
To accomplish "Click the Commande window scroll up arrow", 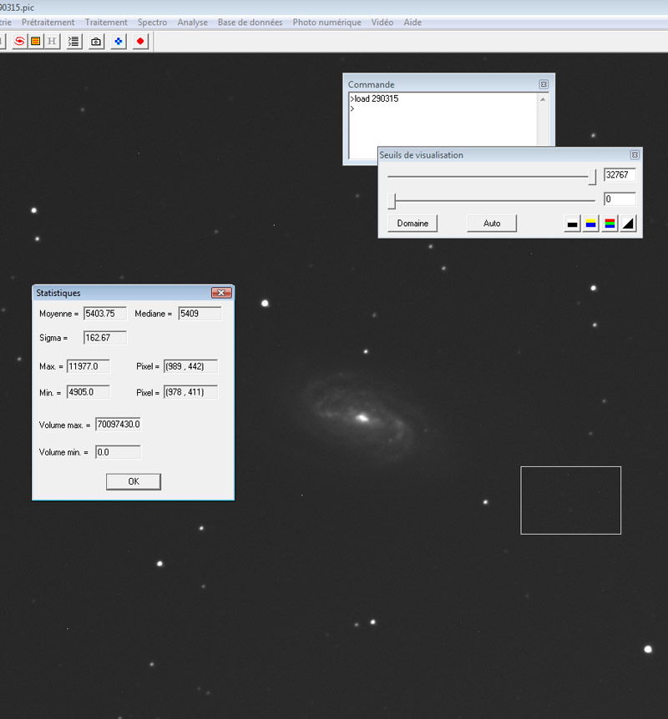I will 543,99.
